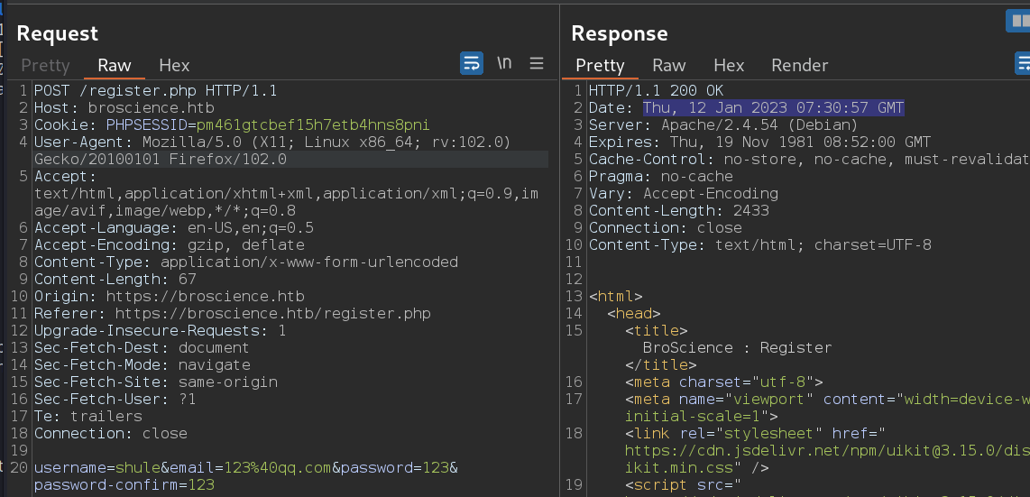Click the Referer header URL in request
The height and width of the screenshot is (497, 1030).
(268, 314)
